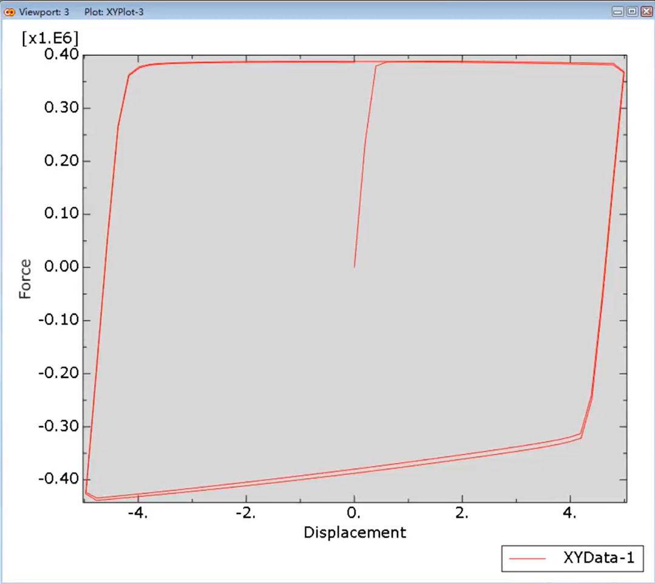Click the 2. tick label on Displacement axis

pos(463,514)
